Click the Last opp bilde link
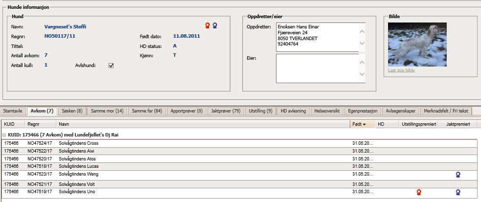The width and height of the screenshot is (481, 202). tap(401, 70)
